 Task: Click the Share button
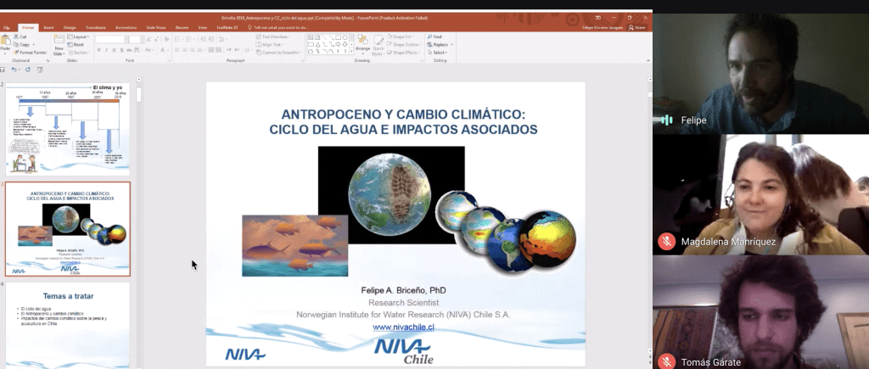click(636, 27)
